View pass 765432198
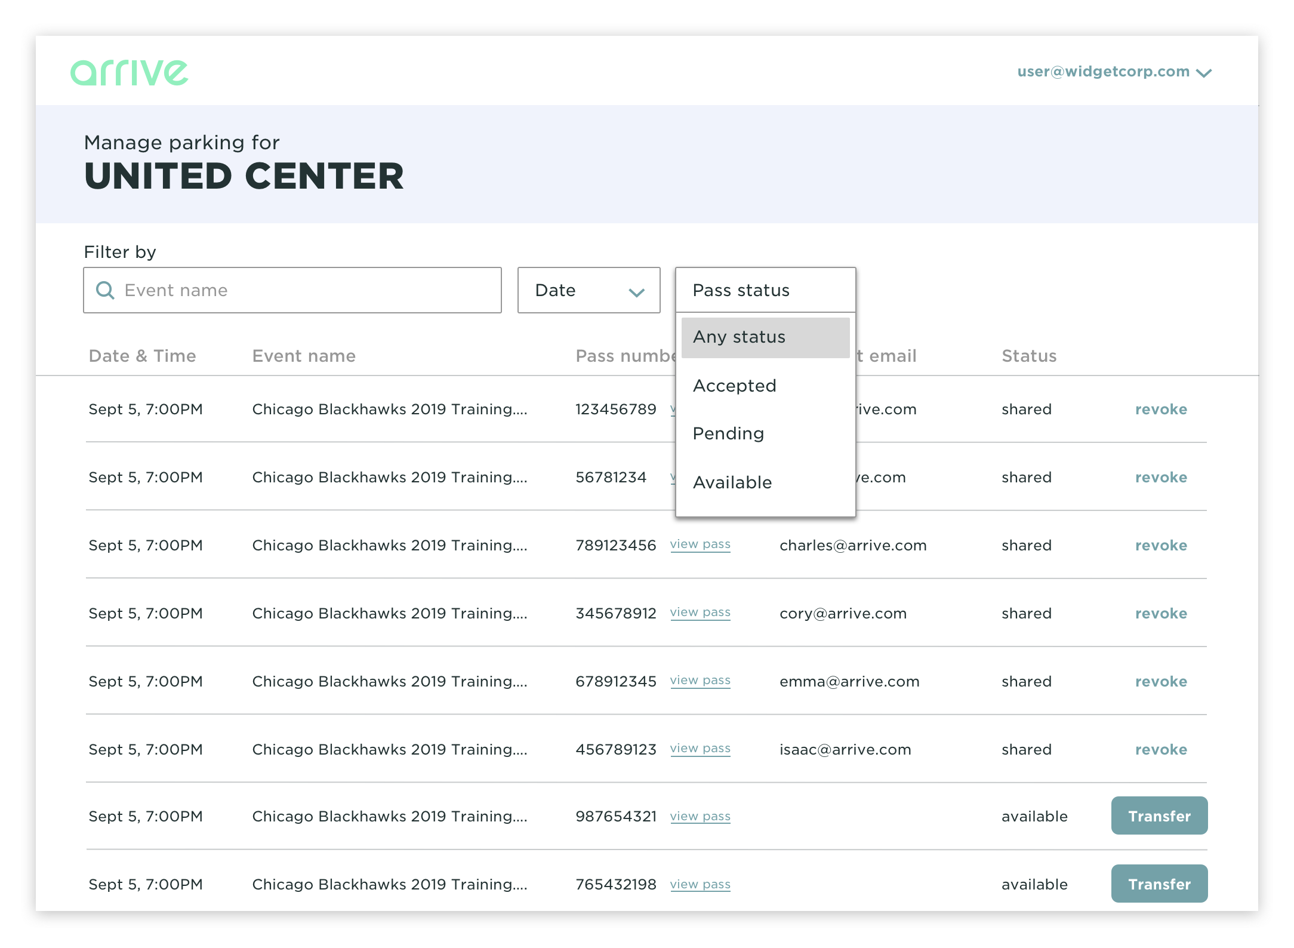1294x948 pixels. click(x=700, y=885)
